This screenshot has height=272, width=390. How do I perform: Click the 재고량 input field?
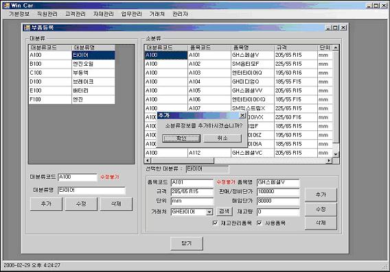click(x=278, y=212)
